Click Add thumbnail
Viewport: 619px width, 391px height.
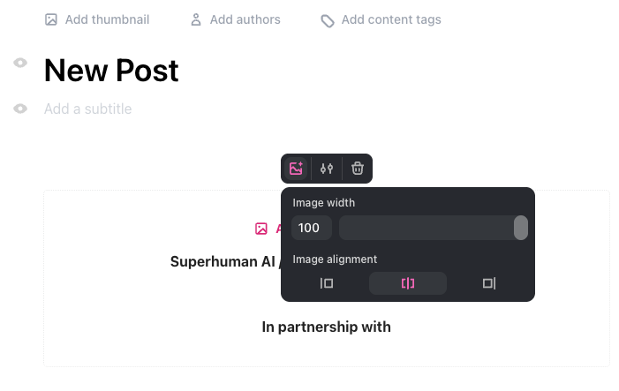click(97, 19)
